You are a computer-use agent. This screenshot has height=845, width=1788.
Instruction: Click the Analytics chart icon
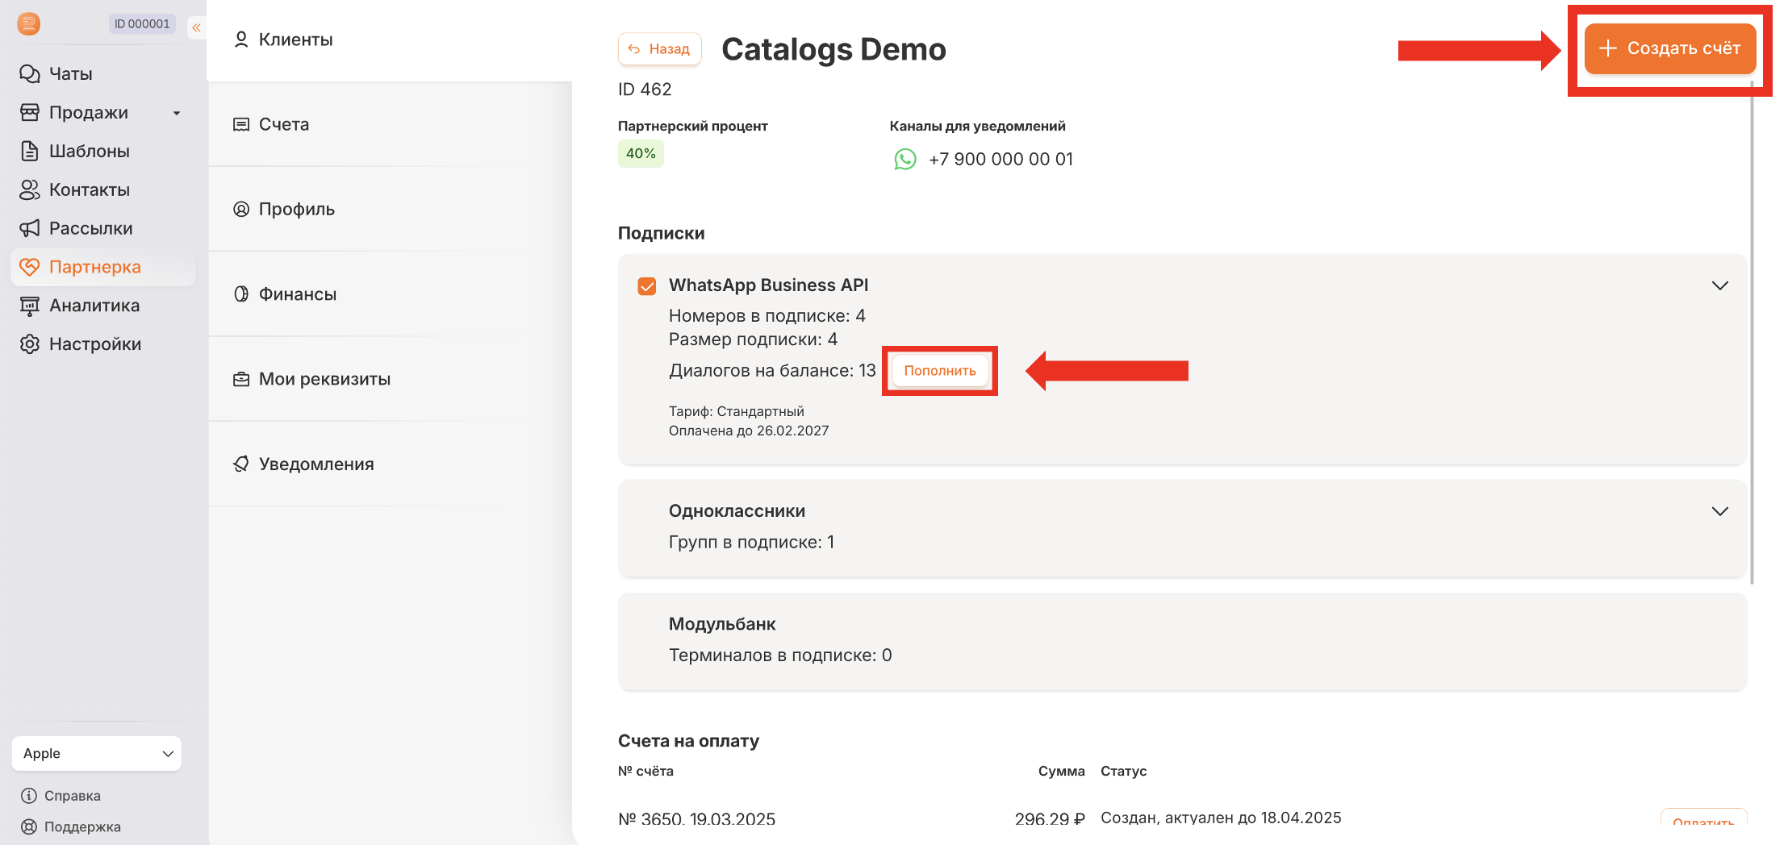30,306
